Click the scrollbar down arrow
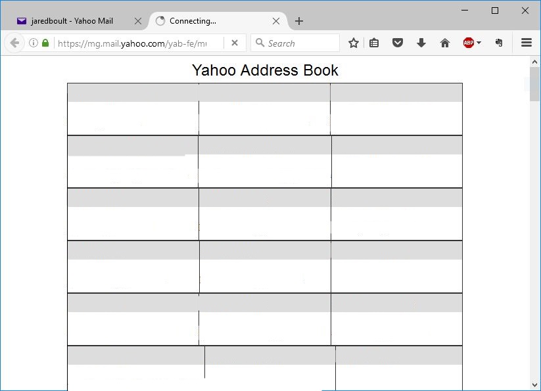Image resolution: width=541 pixels, height=391 pixels. tap(535, 385)
